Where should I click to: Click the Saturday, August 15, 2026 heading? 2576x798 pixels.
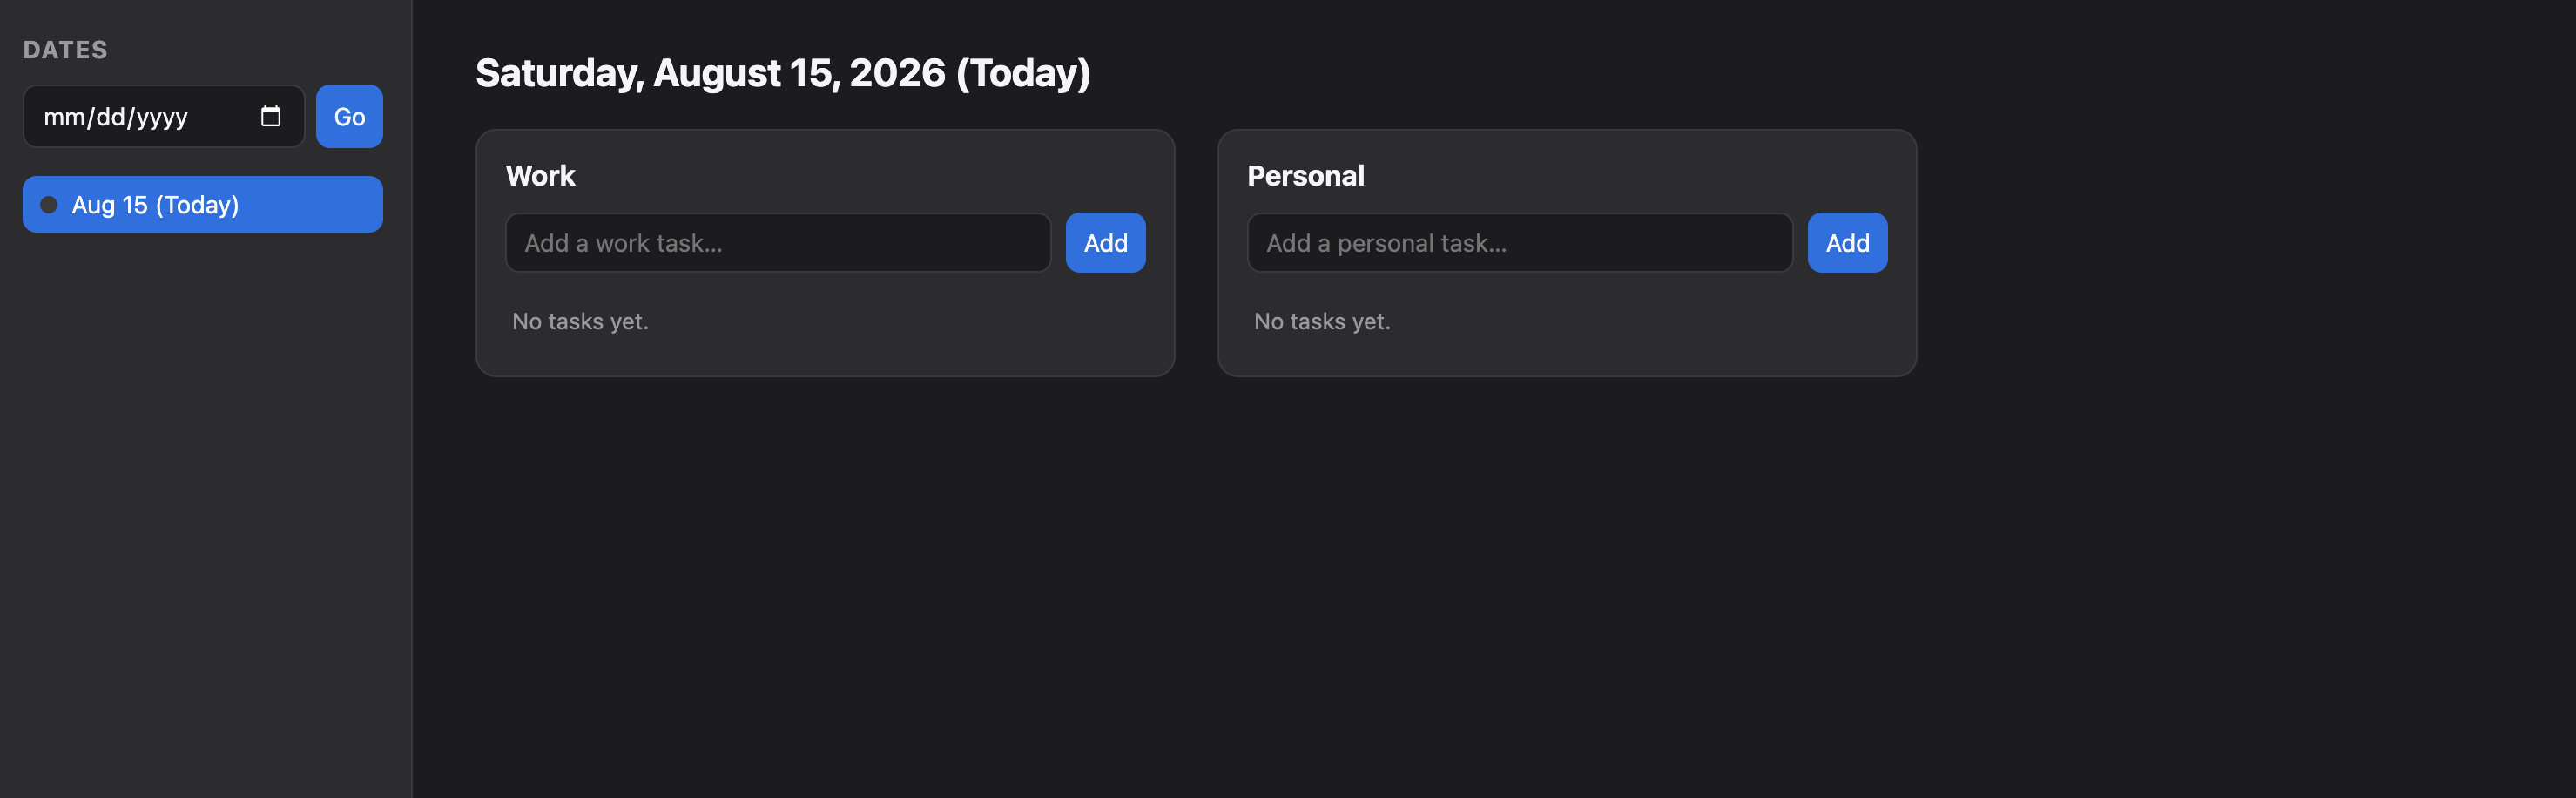click(782, 73)
